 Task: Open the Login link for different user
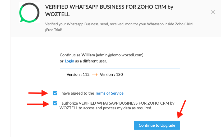[69, 61]
